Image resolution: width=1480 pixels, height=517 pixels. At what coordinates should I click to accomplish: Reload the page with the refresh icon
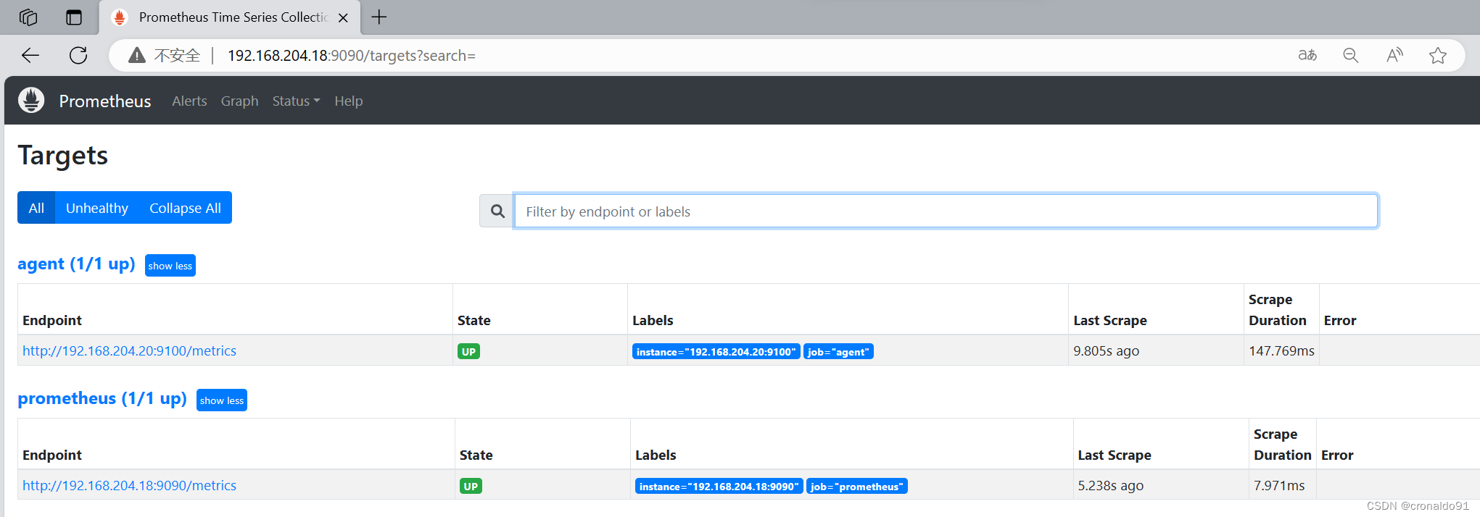tap(78, 55)
